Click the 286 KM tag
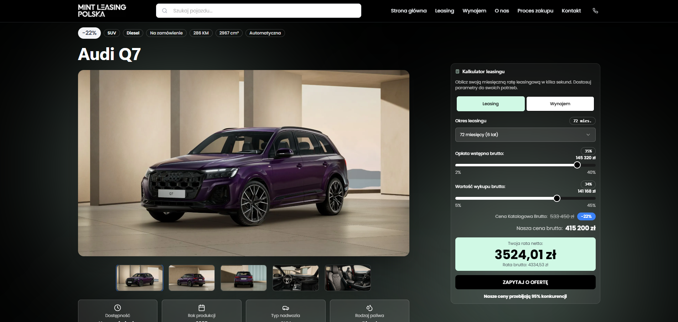This screenshot has height=322, width=678. tap(201, 33)
